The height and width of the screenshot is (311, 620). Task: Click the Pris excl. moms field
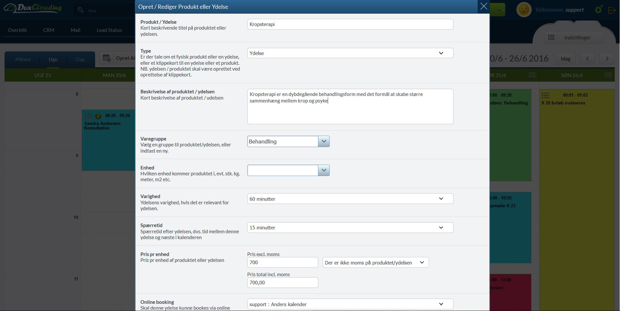[283, 263]
